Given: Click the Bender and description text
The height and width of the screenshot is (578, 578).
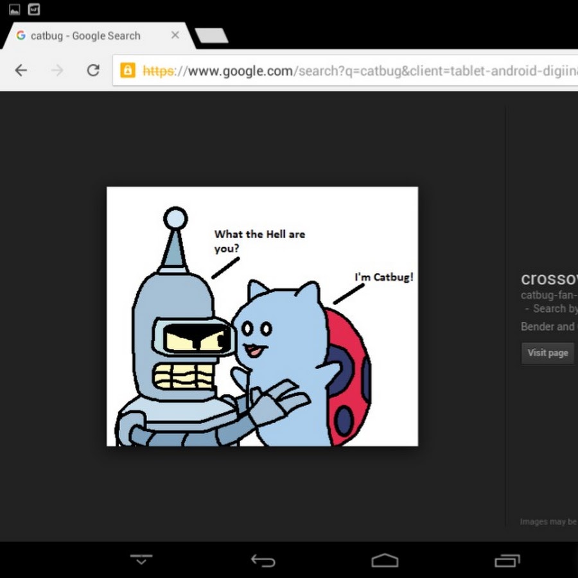Looking at the screenshot, I should click(x=548, y=326).
